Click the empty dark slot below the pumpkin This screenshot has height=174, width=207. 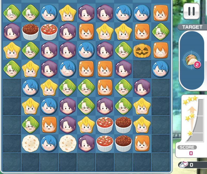[x=142, y=69]
